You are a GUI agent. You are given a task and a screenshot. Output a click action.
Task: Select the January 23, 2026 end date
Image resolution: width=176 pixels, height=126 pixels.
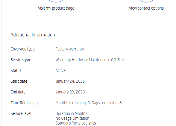70,92
